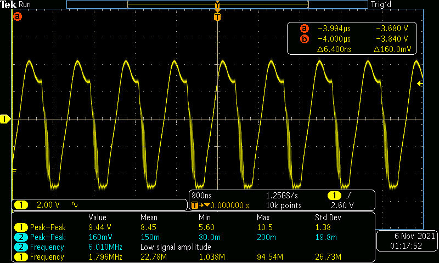The image size is (439, 263).
Task: Select cursor b voltage -3.840 V
Action: pyautogui.click(x=392, y=39)
